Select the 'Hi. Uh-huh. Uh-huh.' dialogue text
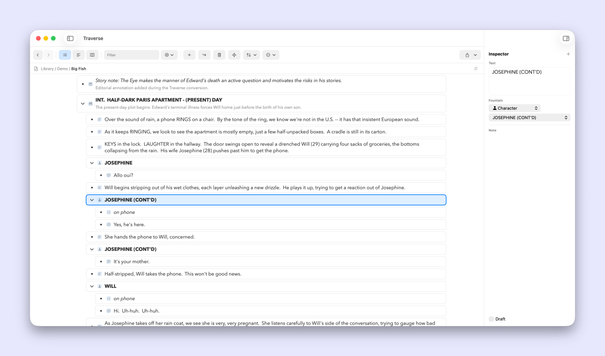Screen dimensions: 605x356 [137, 311]
